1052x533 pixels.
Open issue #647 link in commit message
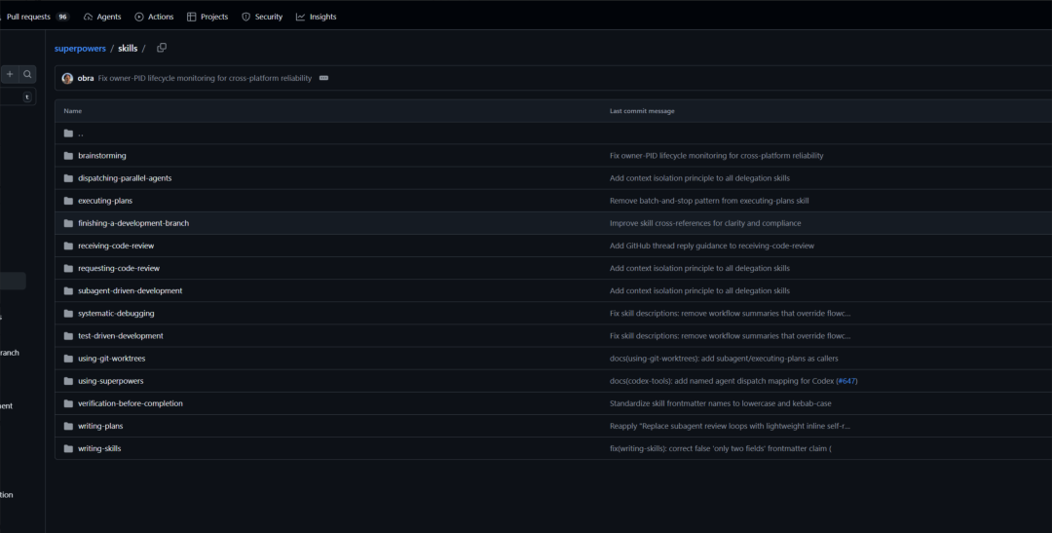845,381
